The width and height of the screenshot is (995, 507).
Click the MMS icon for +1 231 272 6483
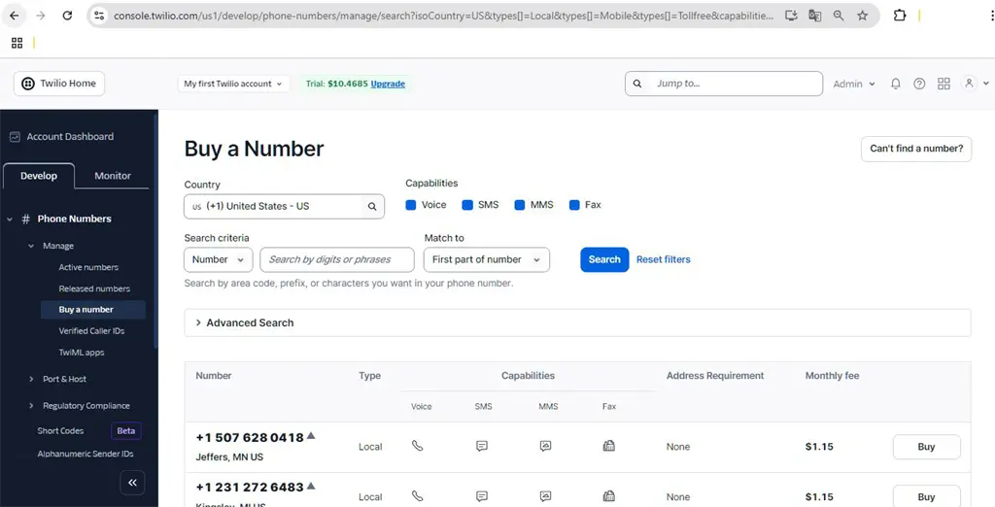tap(545, 496)
